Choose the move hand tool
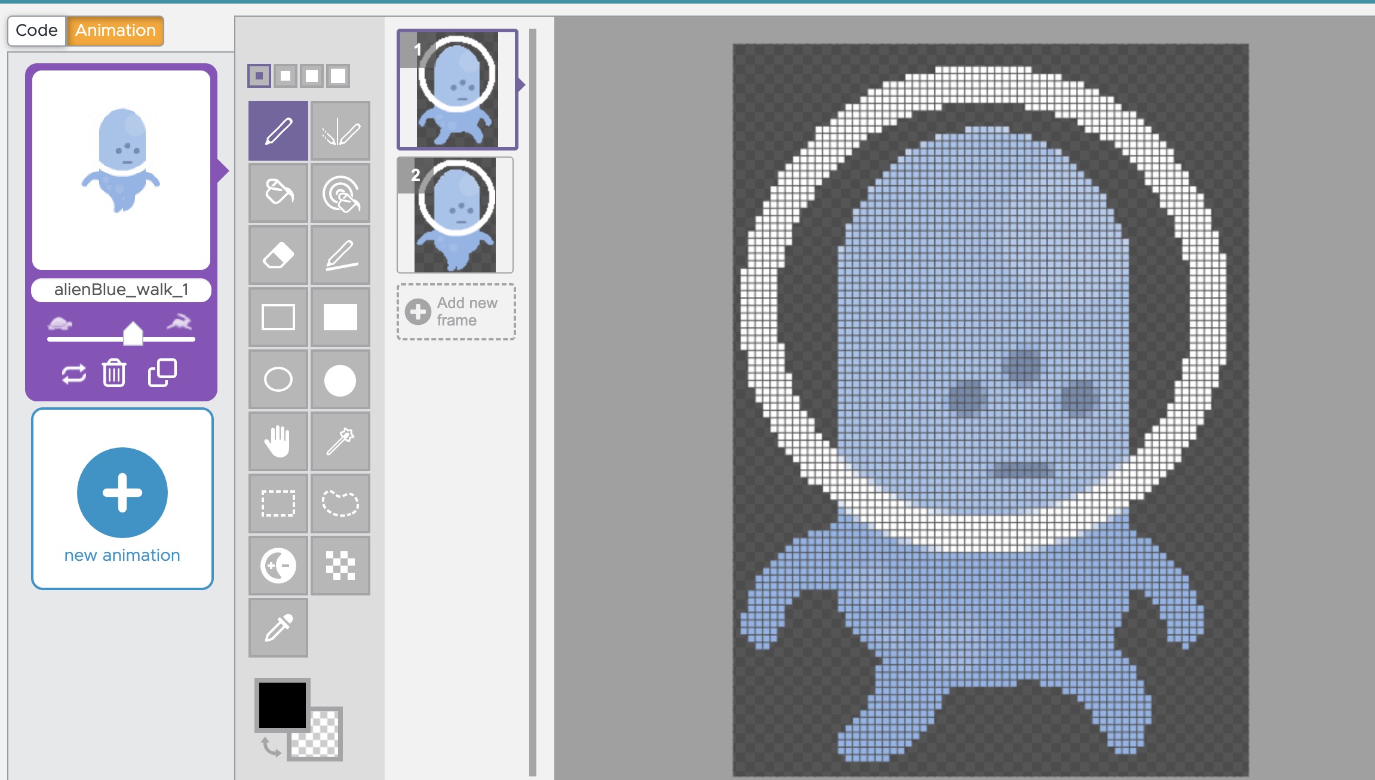Image resolution: width=1375 pixels, height=780 pixels. click(x=278, y=442)
